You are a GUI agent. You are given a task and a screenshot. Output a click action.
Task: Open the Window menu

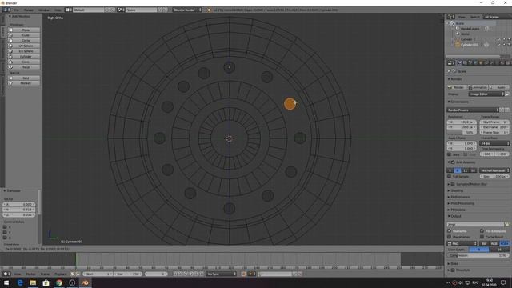(x=44, y=10)
